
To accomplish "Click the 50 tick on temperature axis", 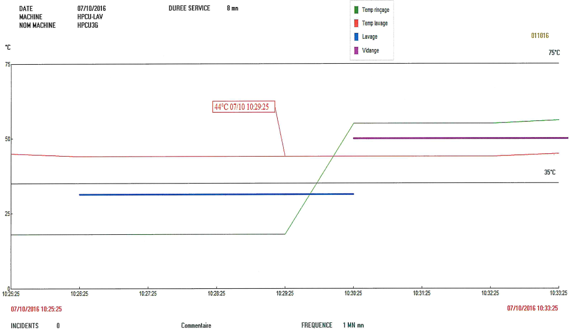I will click(8, 139).
